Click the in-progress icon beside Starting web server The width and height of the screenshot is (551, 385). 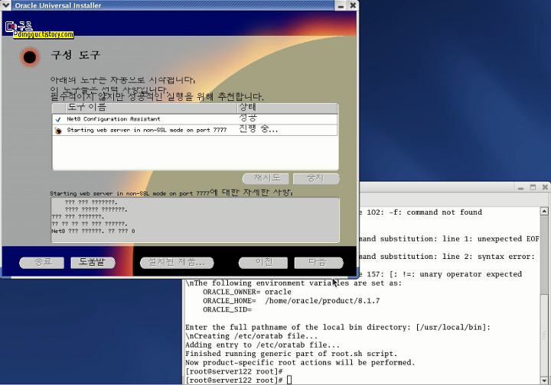point(58,131)
